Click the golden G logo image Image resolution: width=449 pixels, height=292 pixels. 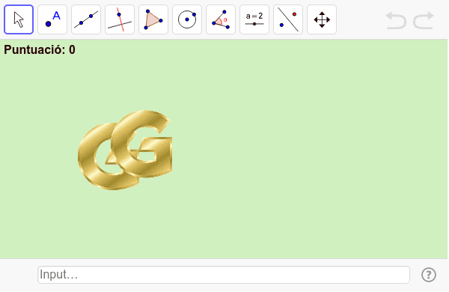click(x=125, y=150)
